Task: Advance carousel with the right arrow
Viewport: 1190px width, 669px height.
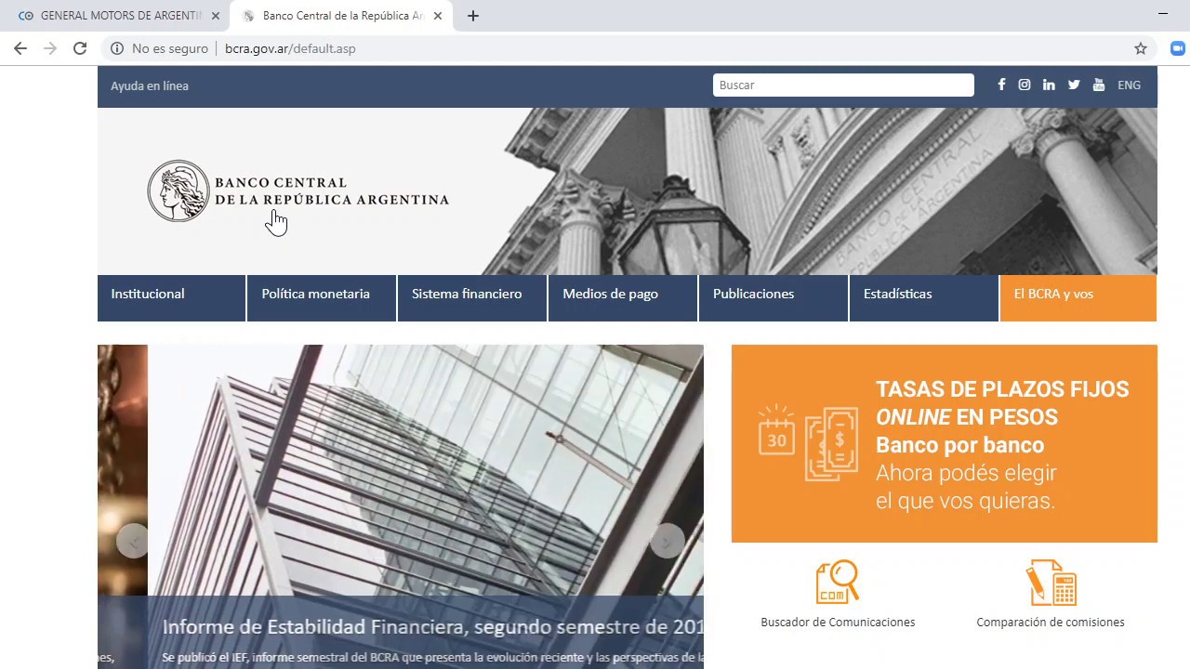Action: [x=667, y=541]
